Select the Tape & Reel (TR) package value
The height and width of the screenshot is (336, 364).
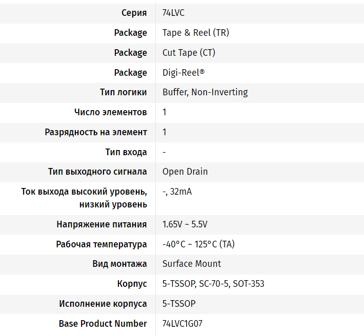[195, 33]
